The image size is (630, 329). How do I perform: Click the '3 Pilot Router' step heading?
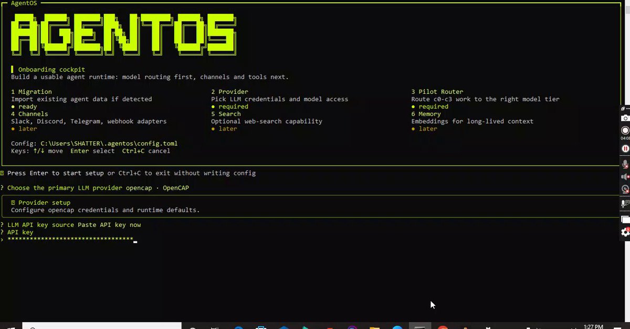point(437,92)
